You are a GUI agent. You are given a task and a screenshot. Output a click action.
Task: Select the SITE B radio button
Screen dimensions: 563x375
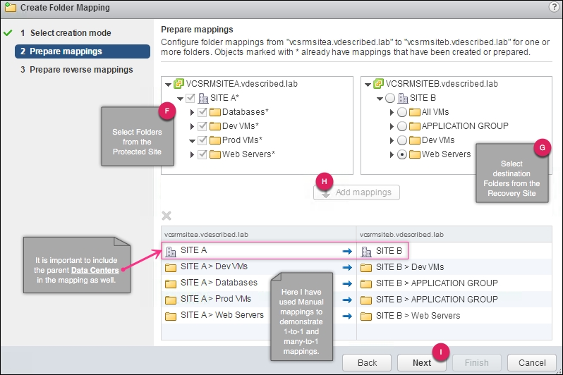tap(390, 98)
